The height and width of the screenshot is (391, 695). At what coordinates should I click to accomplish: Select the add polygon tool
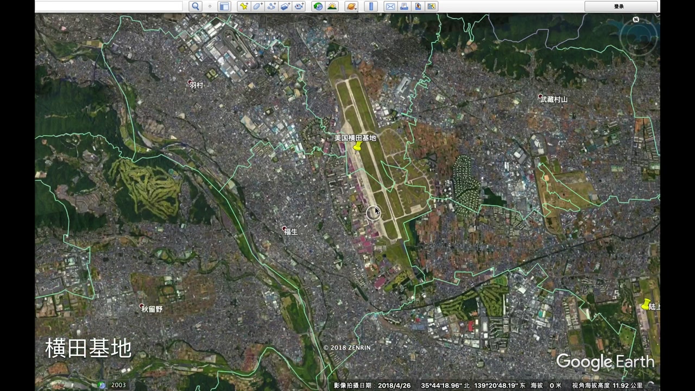point(258,7)
